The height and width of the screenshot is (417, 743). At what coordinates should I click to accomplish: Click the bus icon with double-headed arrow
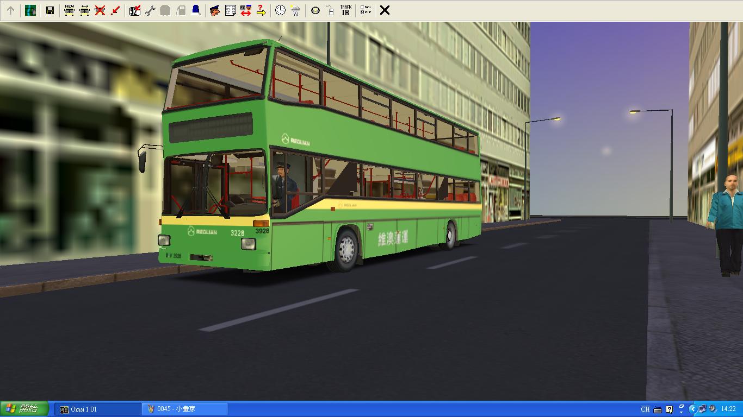click(84, 10)
